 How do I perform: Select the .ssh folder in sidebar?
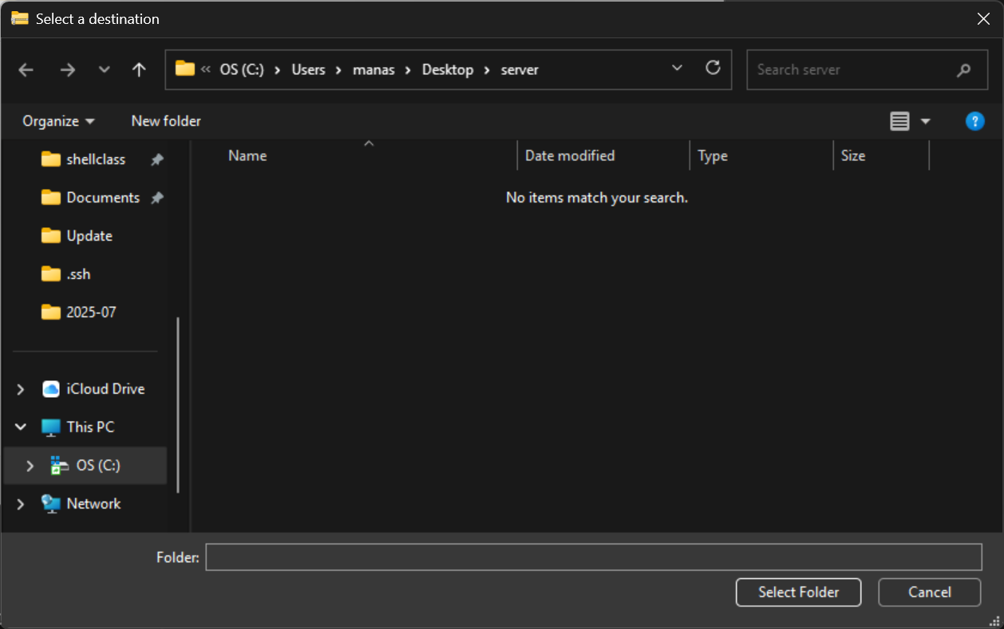[78, 274]
